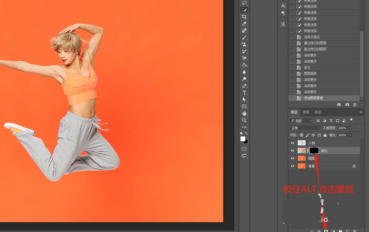This screenshot has height=232, width=369.
Task: Select the black layer mask thumbnail
Action: point(314,151)
